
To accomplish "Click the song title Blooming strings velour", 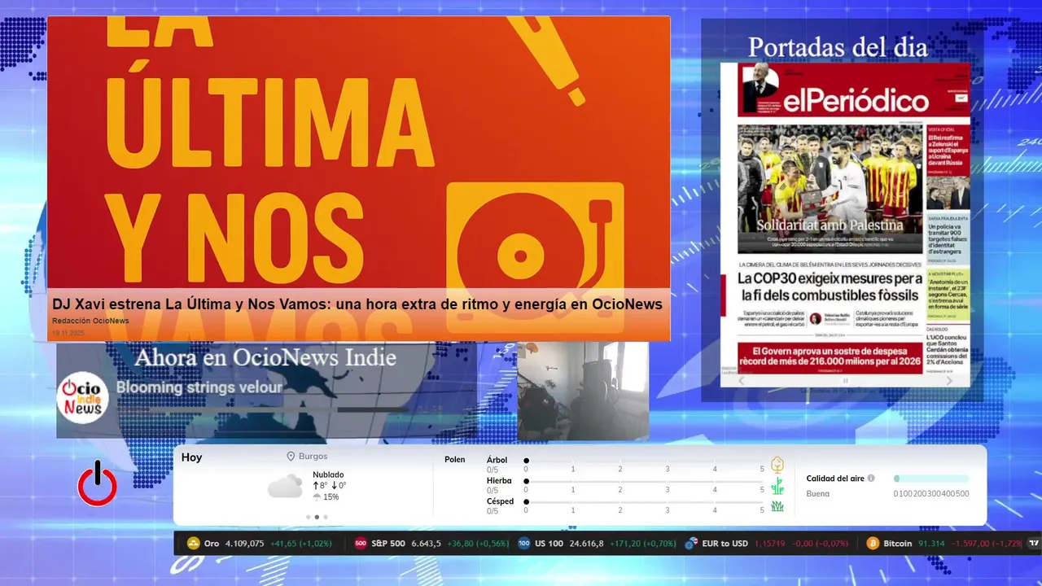I will tap(199, 387).
